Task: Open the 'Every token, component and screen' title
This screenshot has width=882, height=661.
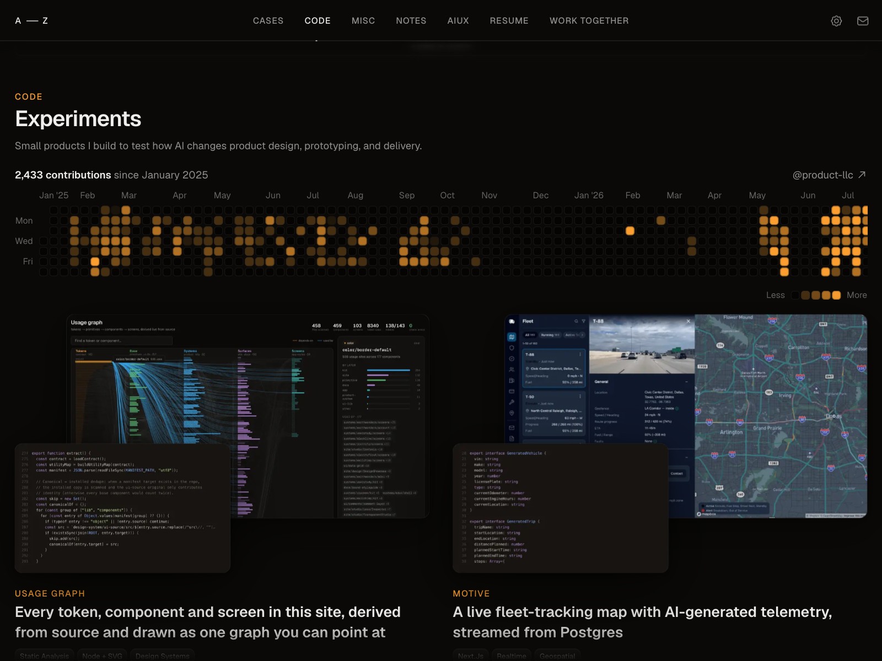Action: point(208,622)
